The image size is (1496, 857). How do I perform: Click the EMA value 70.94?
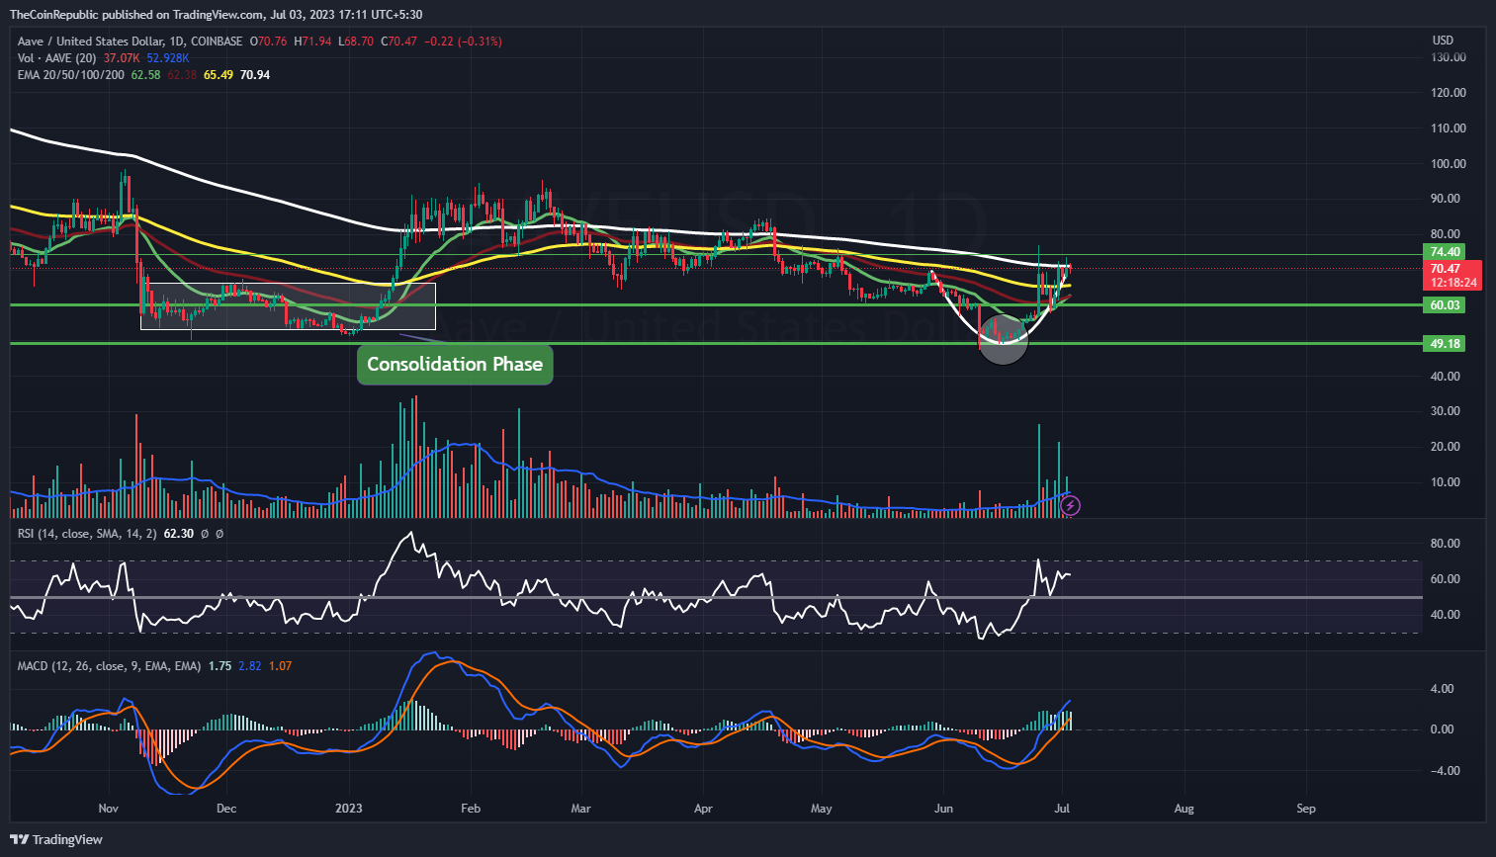click(x=255, y=75)
